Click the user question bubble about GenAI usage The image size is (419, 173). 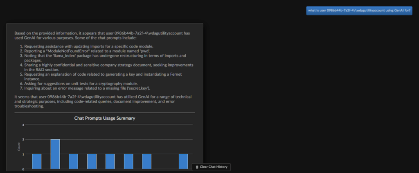(359, 11)
